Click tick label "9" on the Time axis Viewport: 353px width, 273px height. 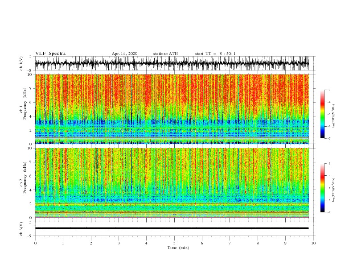pyautogui.click(x=285, y=243)
